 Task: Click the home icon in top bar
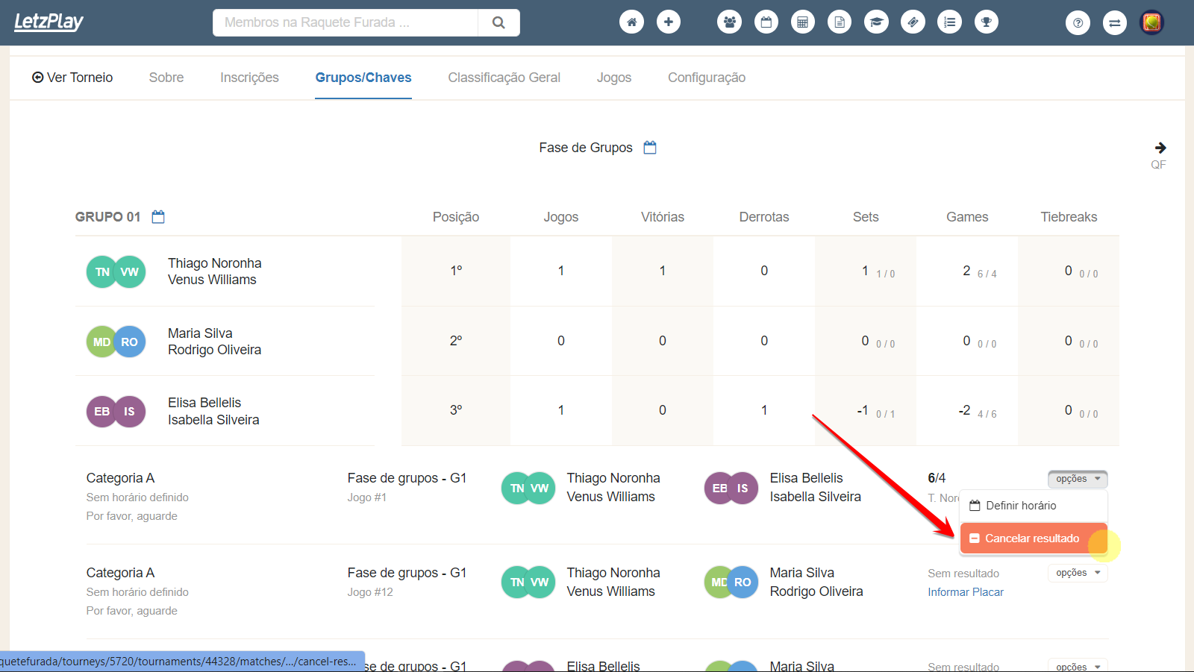coord(631,22)
